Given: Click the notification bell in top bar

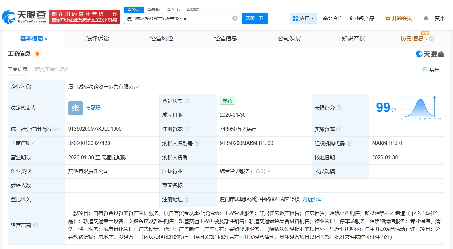Looking at the screenshot, I should click(x=426, y=18).
